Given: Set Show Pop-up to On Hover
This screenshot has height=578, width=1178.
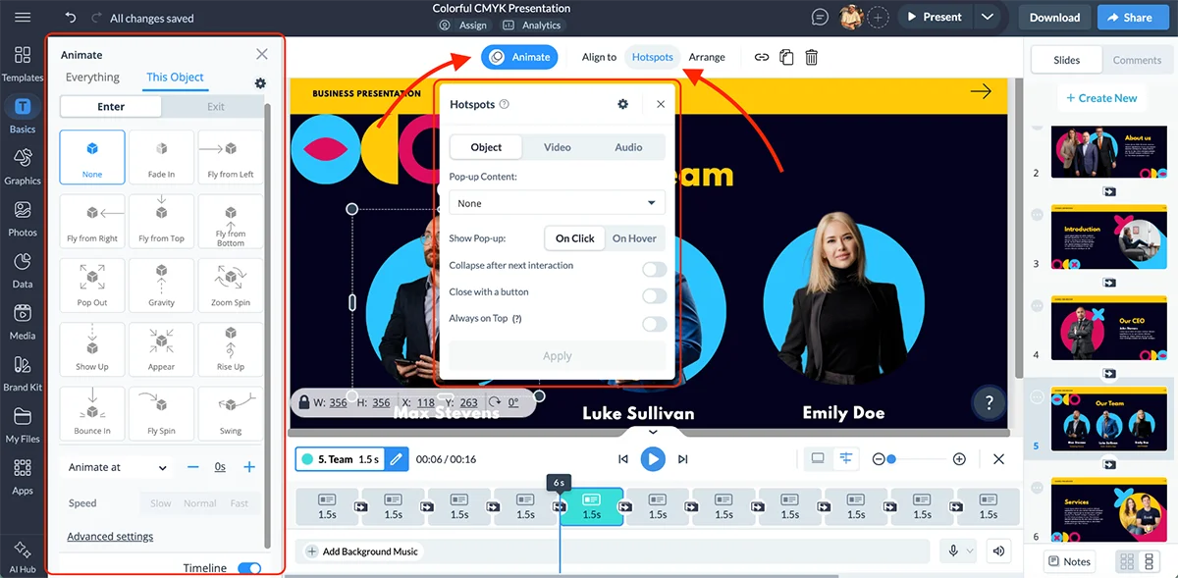Looking at the screenshot, I should (x=634, y=238).
